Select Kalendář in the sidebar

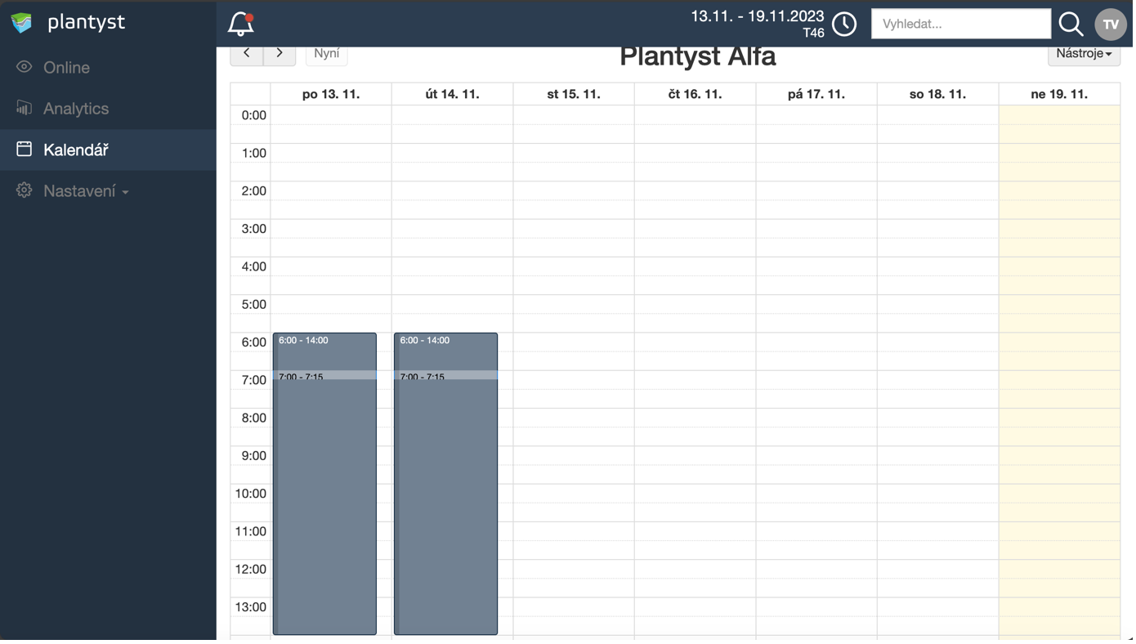click(x=75, y=150)
